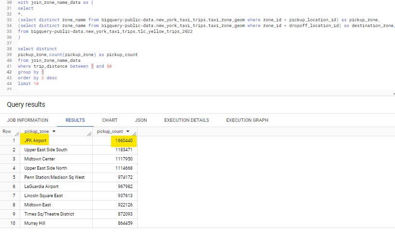This screenshot has width=395, height=232.
Task: Open the pickup_count column dropdown arrow
Action: 128,131
